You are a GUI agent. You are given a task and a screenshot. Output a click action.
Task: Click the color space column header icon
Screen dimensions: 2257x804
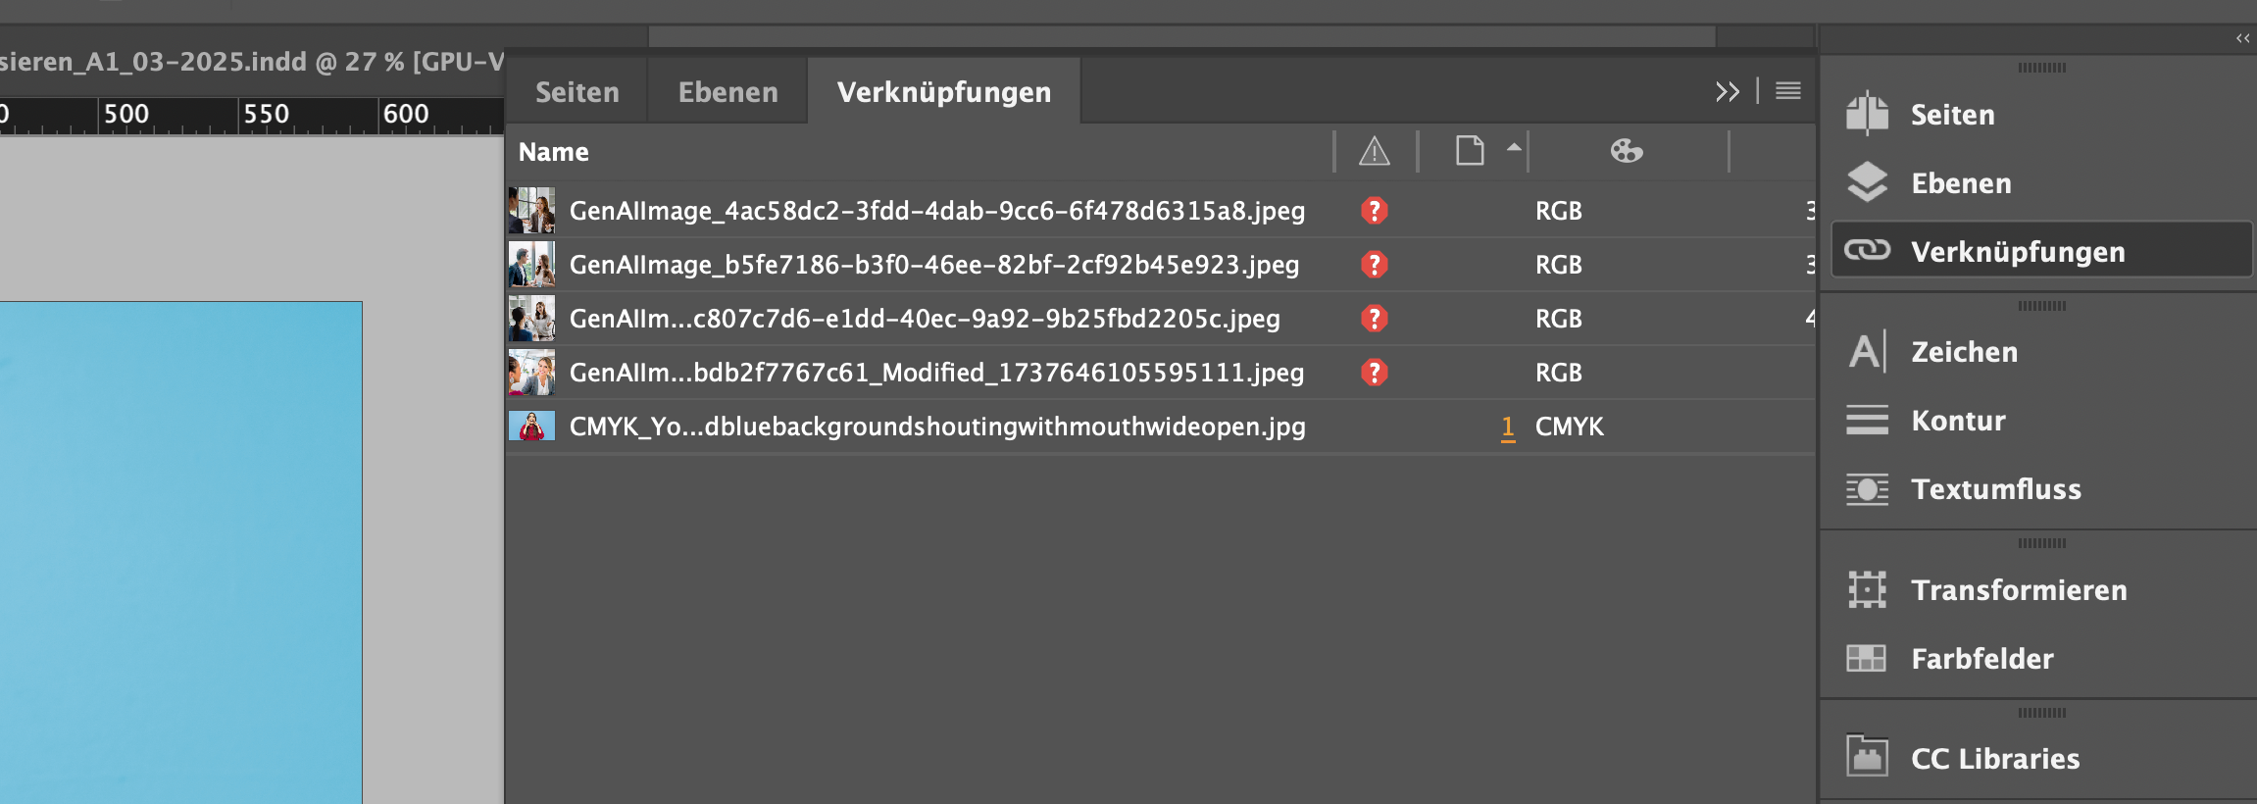point(1628,151)
